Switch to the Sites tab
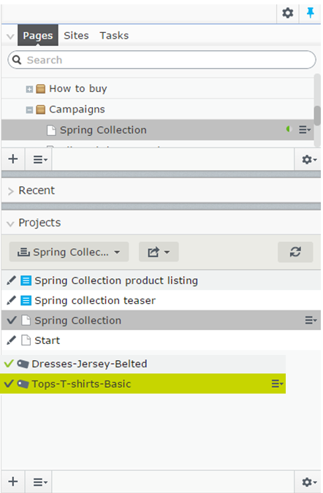 [x=76, y=36]
